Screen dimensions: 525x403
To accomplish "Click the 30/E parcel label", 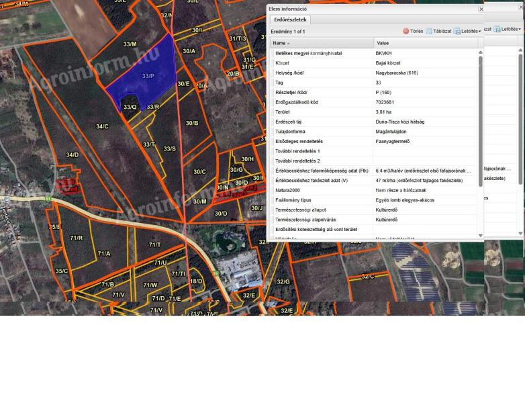I will pos(183,84).
